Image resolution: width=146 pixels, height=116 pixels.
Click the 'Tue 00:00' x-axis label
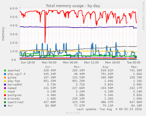pyautogui.click(x=134, y=63)
